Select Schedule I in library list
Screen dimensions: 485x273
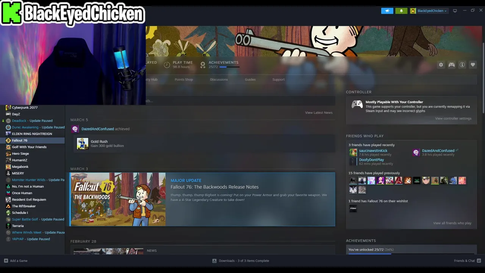20,213
